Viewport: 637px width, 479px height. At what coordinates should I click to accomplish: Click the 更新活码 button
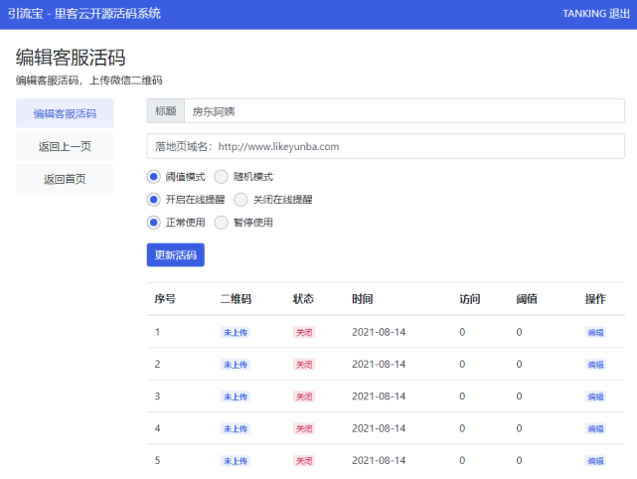pyautogui.click(x=175, y=255)
